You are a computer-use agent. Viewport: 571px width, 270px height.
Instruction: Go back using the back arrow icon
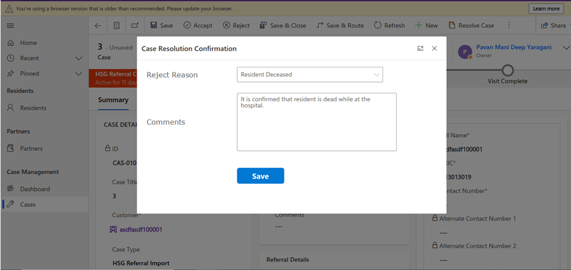[x=98, y=25]
